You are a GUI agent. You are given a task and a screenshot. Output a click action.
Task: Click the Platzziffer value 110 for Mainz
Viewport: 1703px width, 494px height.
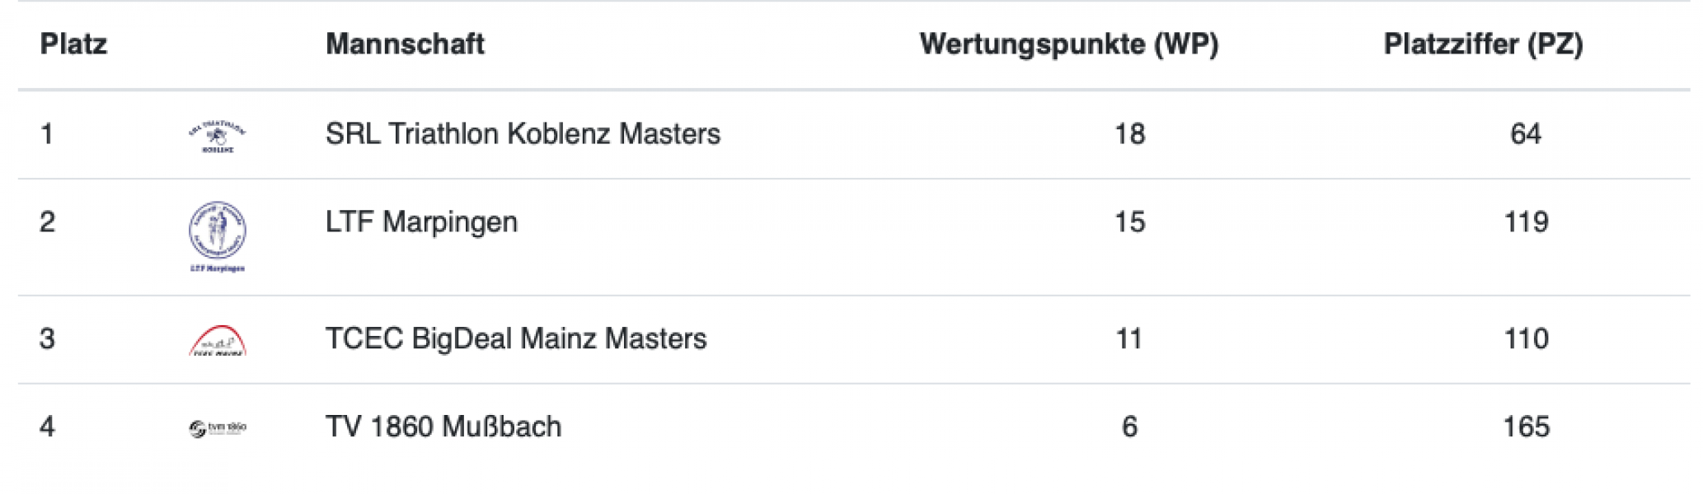point(1526,339)
